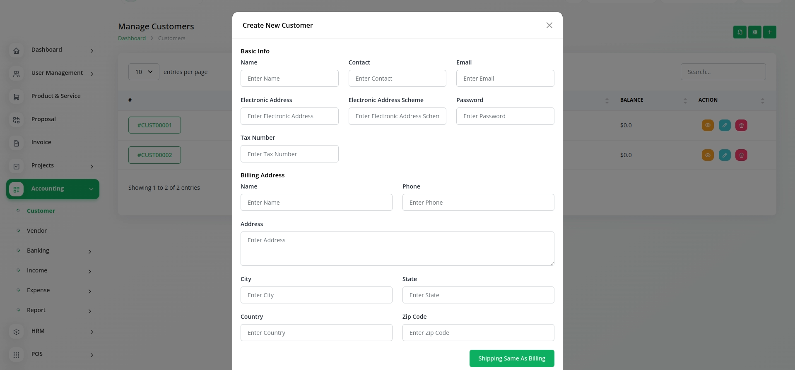Click the Dashboard home icon in sidebar
The image size is (795, 370).
click(x=16, y=50)
